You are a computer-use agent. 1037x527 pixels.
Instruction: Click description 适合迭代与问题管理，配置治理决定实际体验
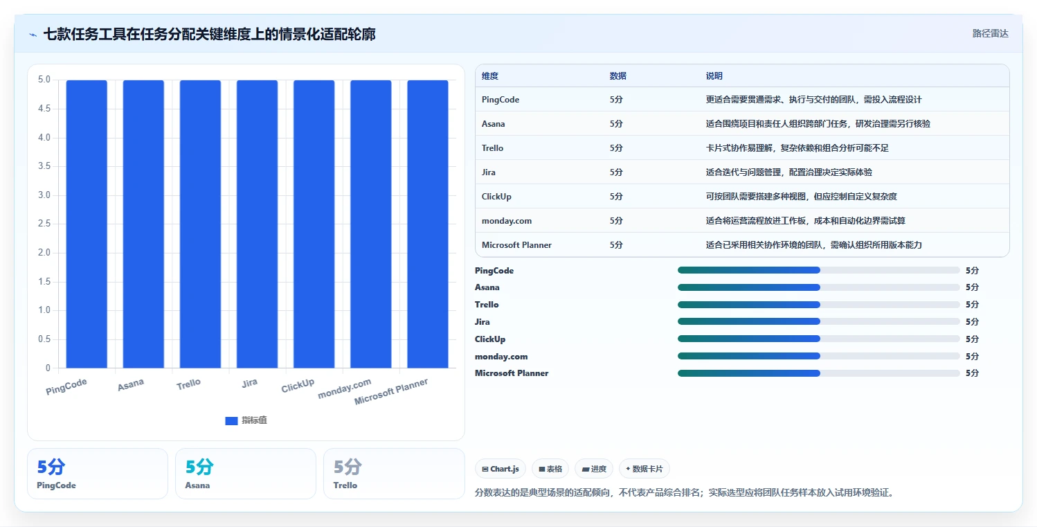point(789,172)
